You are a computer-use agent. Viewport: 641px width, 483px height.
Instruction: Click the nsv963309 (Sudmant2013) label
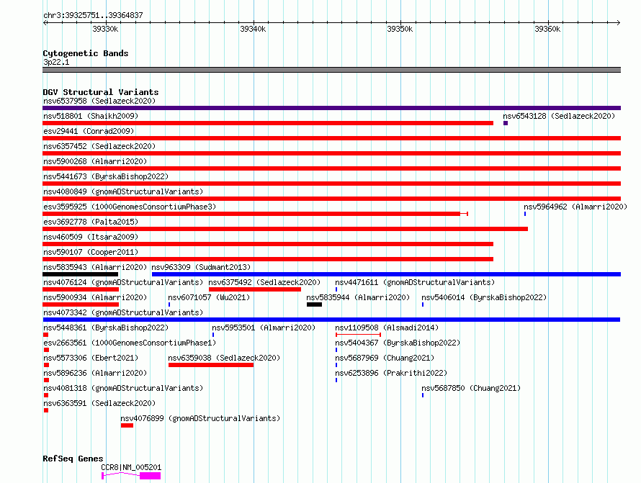[x=201, y=267]
